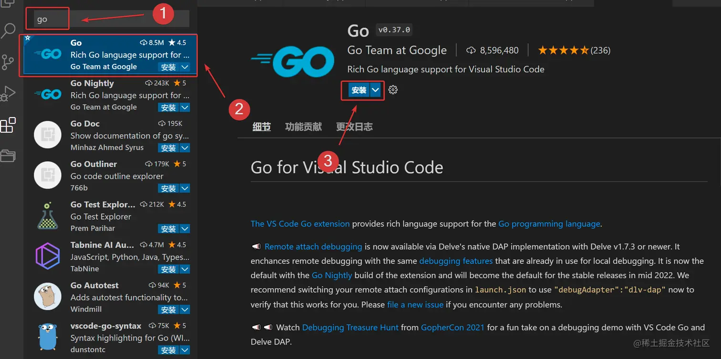Select 'vscode-go-syntax' extension title
The height and width of the screenshot is (359, 721).
click(x=106, y=326)
